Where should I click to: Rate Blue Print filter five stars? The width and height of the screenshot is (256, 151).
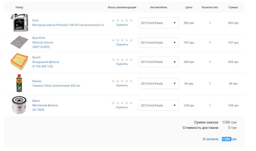click(x=131, y=40)
